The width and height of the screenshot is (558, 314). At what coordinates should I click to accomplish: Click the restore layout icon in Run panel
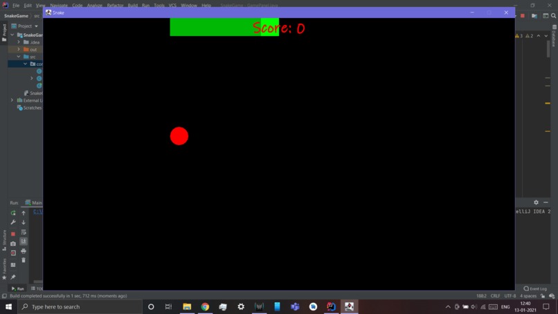[x=13, y=265]
